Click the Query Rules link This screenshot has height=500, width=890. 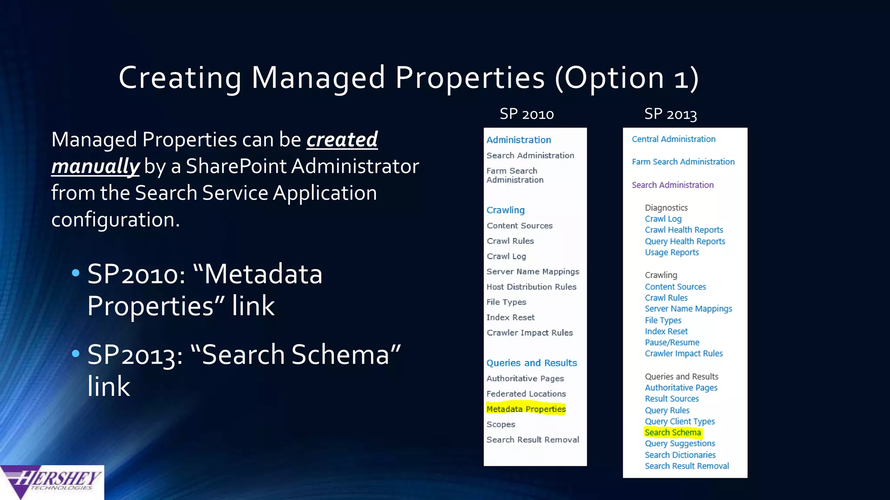[x=667, y=410]
